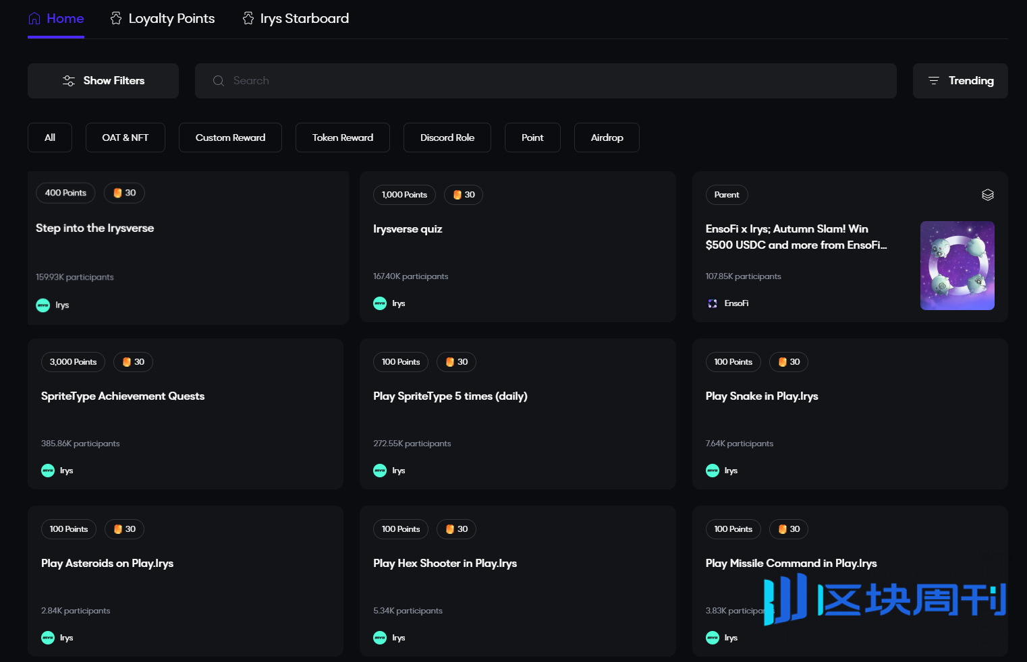The width and height of the screenshot is (1027, 662).
Task: Click the stacked layers icon on EnsoFi card
Action: [988, 195]
